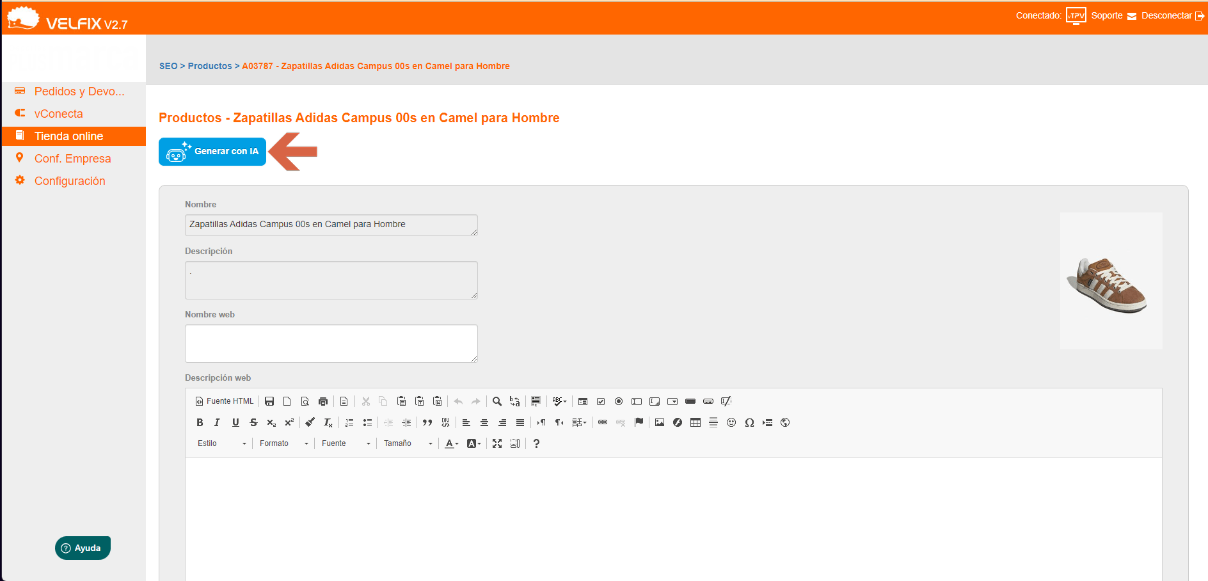Screen dimensions: 1208x581
Task: Open the Find magnifier icon
Action: (497, 401)
